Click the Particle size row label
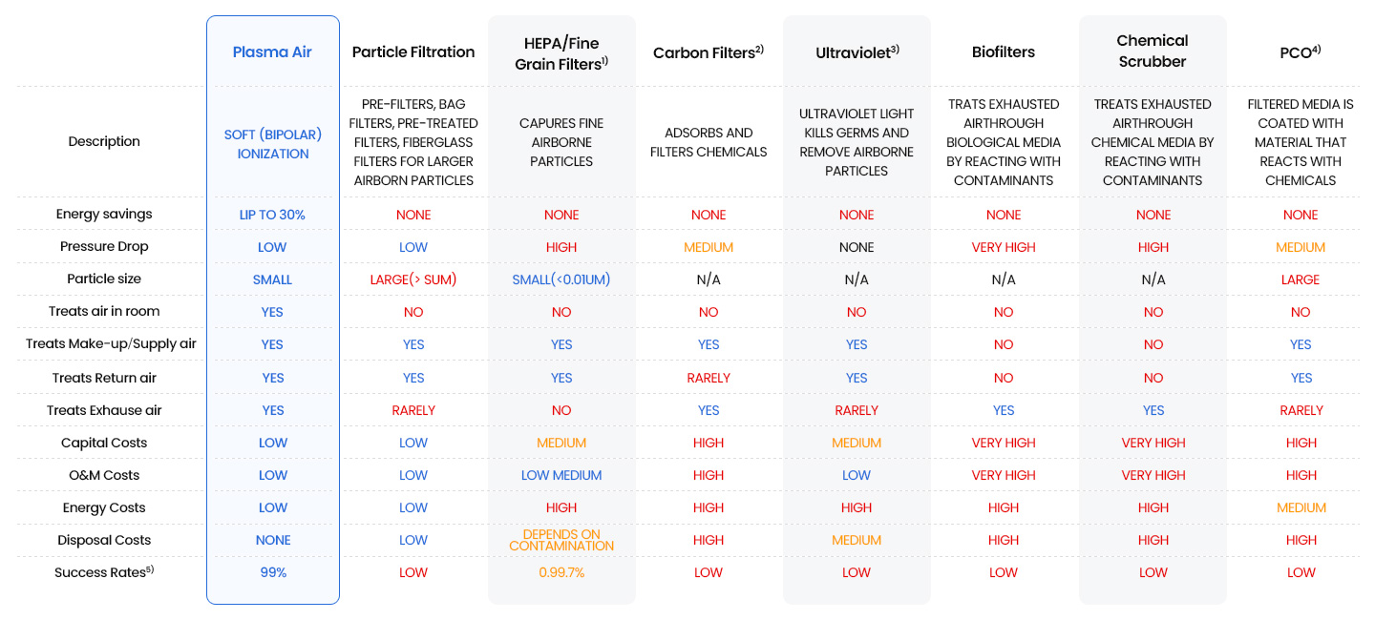Viewport: 1375px width, 620px height. coord(104,279)
